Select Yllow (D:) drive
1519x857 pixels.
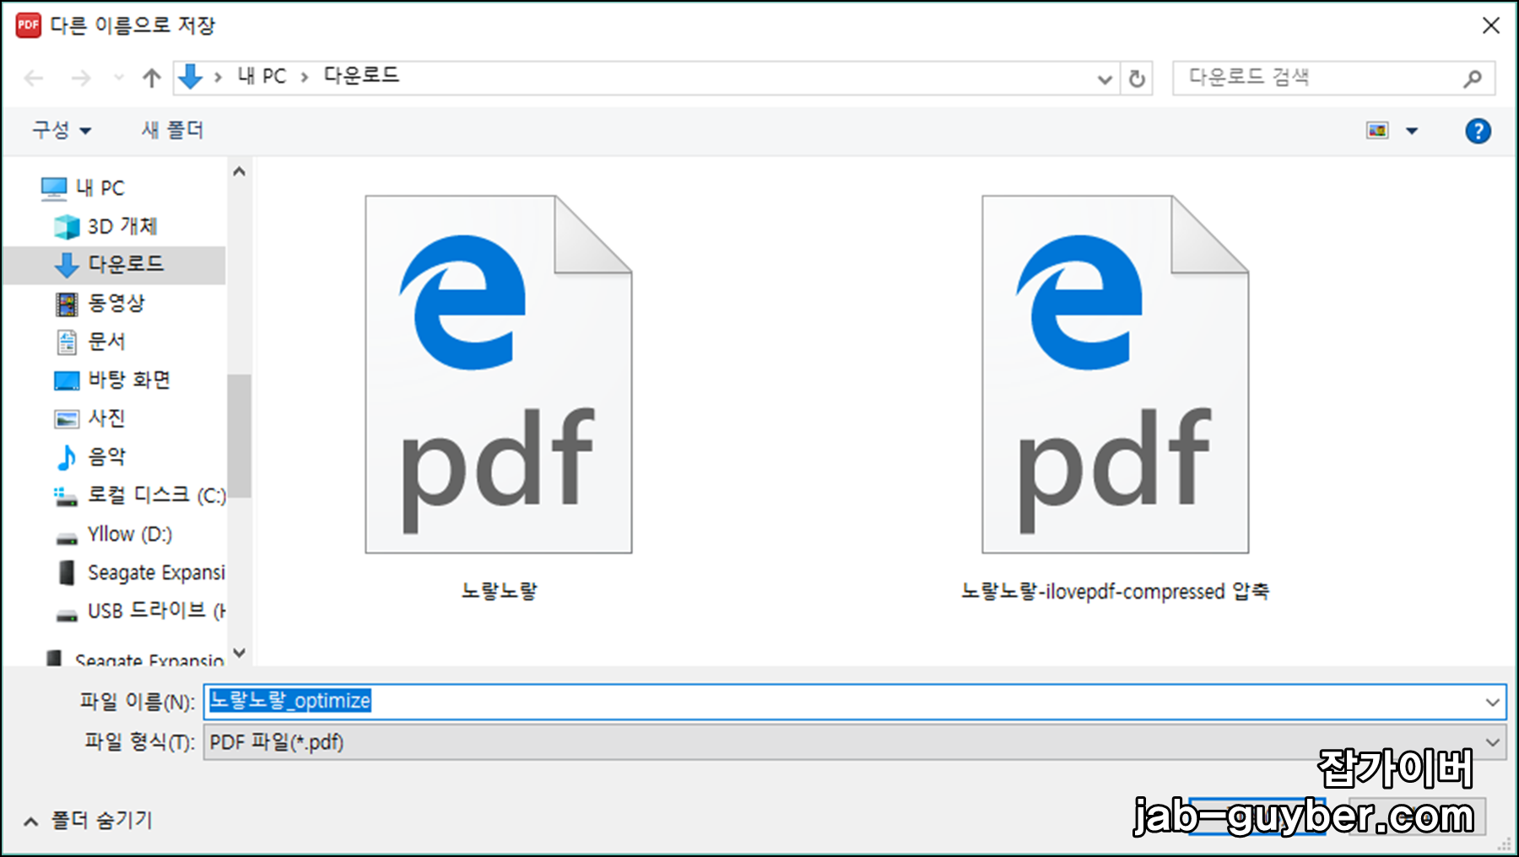[x=130, y=534]
